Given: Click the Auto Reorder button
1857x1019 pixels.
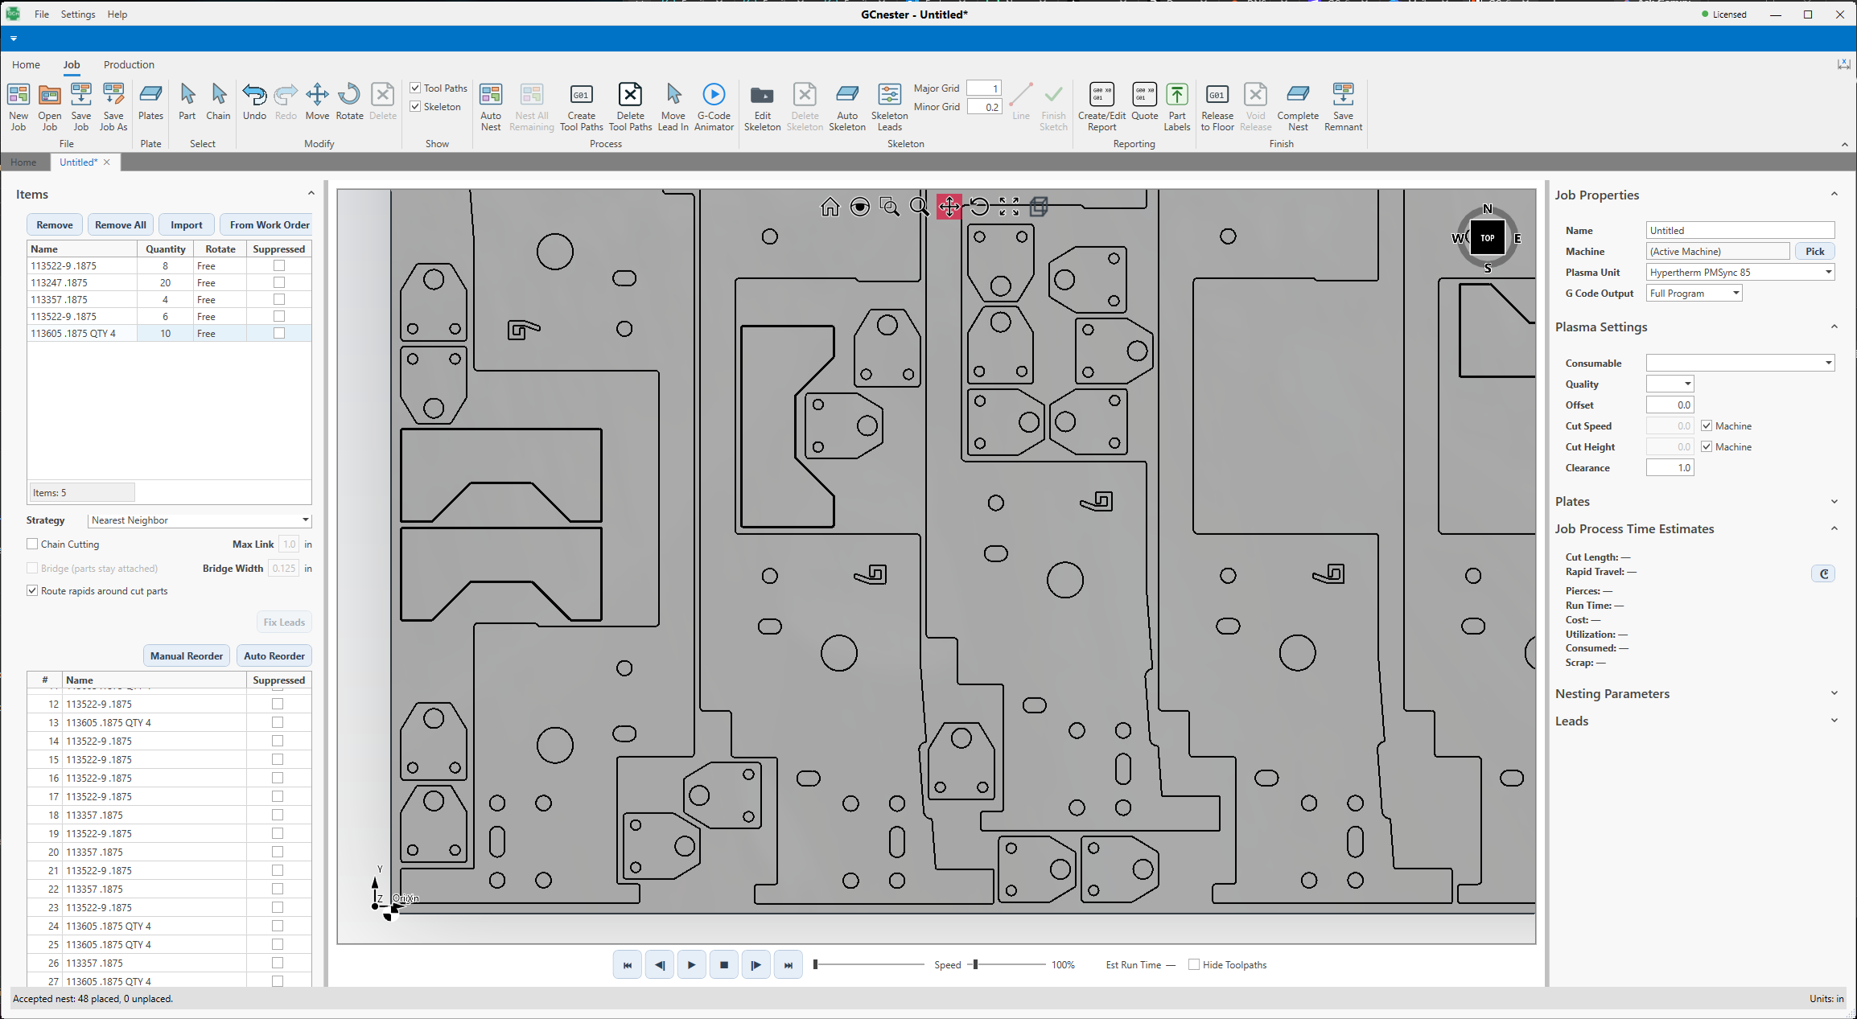Looking at the screenshot, I should tap(274, 655).
